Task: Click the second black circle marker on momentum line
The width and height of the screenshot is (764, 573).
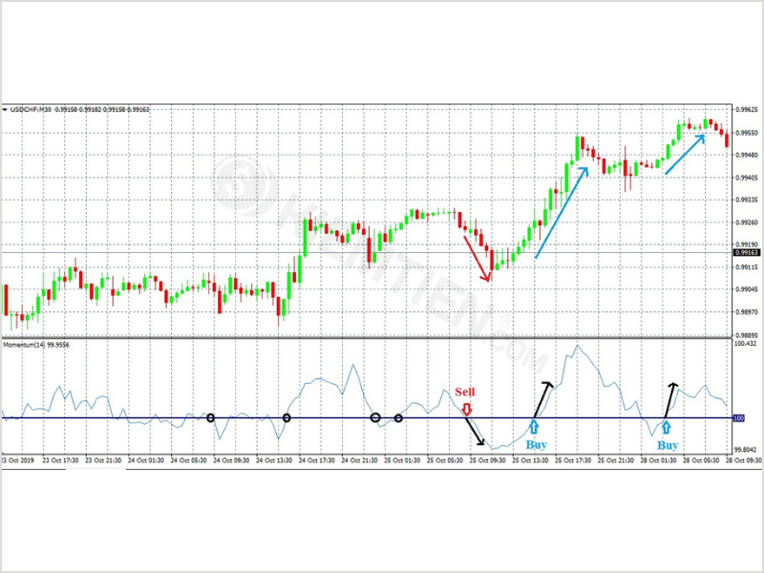Action: (287, 418)
